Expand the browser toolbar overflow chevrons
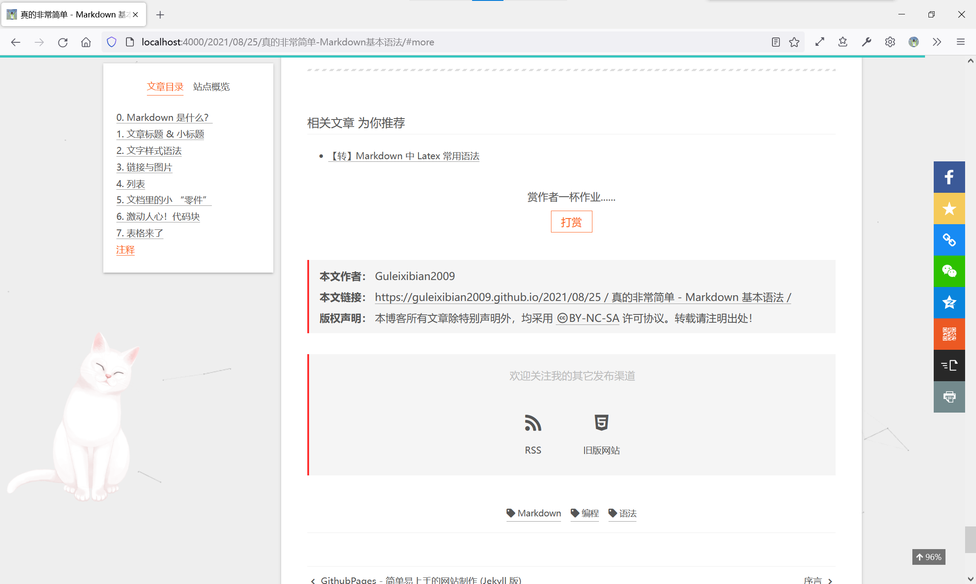The width and height of the screenshot is (976, 584). point(937,42)
